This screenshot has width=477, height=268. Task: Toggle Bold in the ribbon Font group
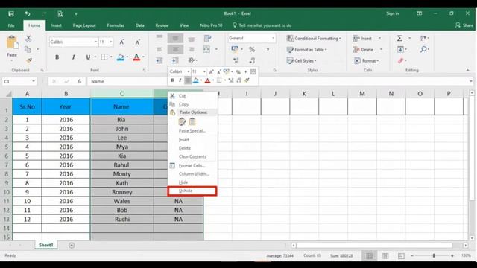click(57, 57)
